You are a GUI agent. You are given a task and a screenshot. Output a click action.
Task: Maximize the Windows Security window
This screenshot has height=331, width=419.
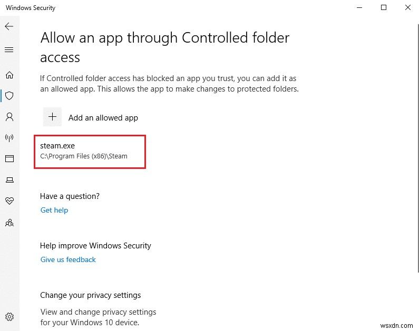coord(384,8)
